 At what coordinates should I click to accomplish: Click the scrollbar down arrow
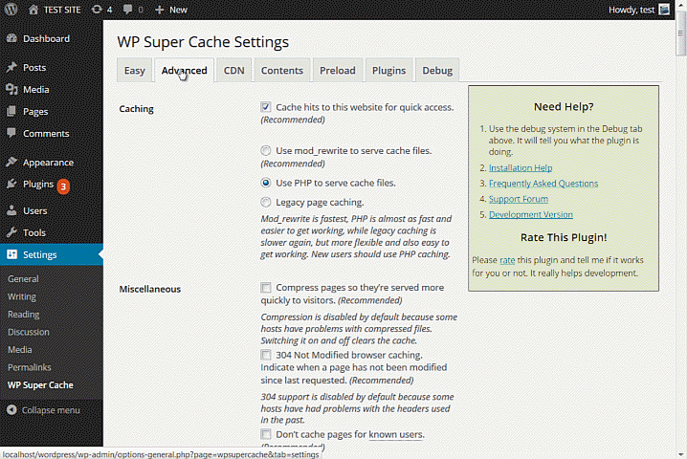pyautogui.click(x=680, y=454)
